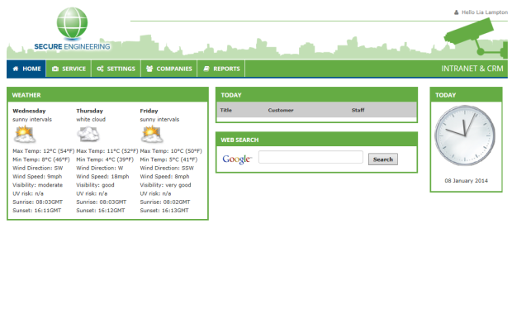Click 'Wind Direction: SW' text

37,168
